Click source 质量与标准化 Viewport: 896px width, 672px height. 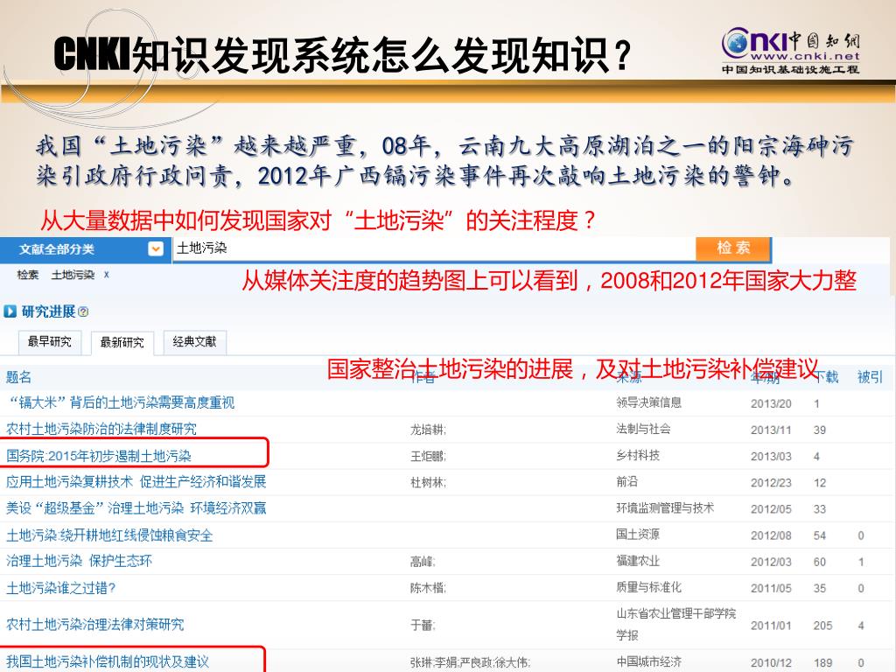point(648,587)
